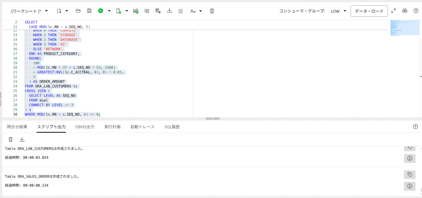Click the CROSS JOIN line in the editor

37,91
